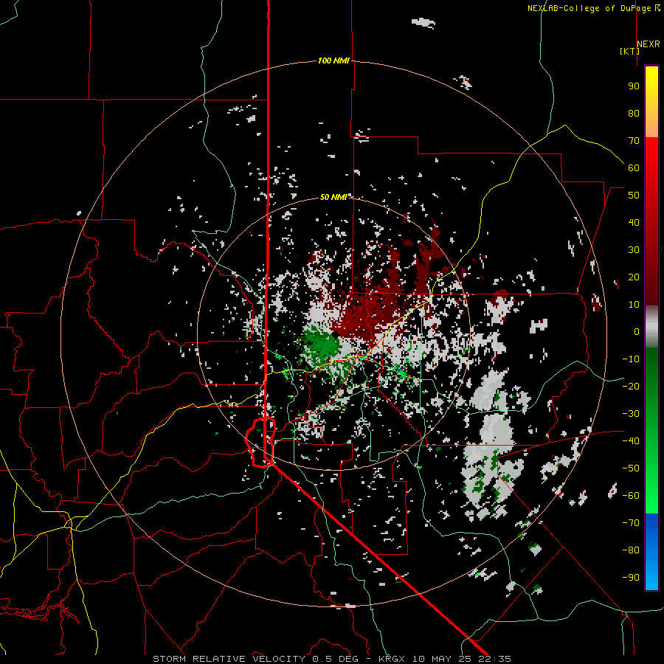Click the 50 NMI range ring label
Screen dimensions: 664x664
(333, 197)
